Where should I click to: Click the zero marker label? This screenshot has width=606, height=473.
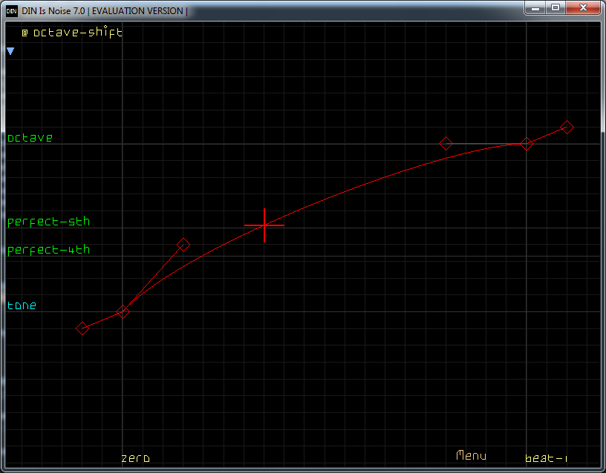135,458
